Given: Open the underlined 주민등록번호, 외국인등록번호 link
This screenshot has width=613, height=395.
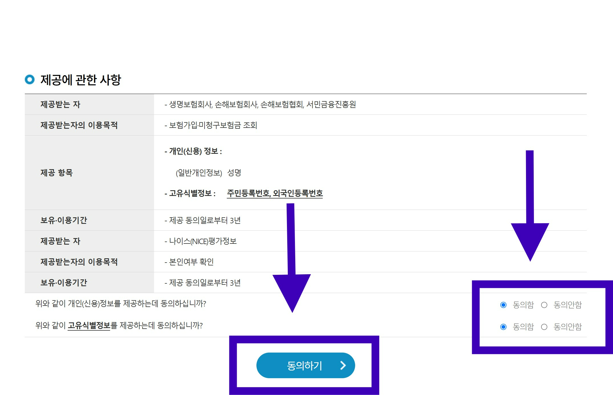Looking at the screenshot, I should click(274, 193).
